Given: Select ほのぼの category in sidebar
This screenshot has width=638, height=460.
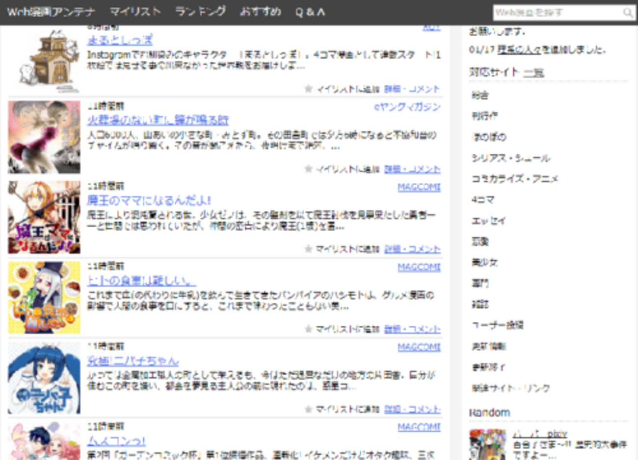Looking at the screenshot, I should coord(489,137).
